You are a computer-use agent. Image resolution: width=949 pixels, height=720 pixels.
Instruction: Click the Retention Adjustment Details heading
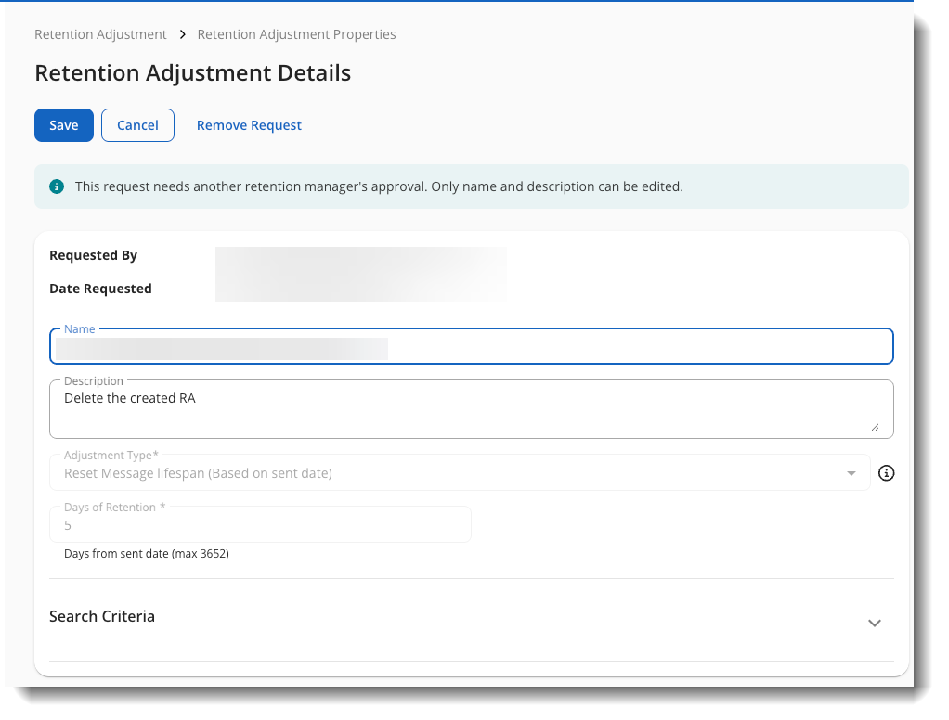coord(192,72)
